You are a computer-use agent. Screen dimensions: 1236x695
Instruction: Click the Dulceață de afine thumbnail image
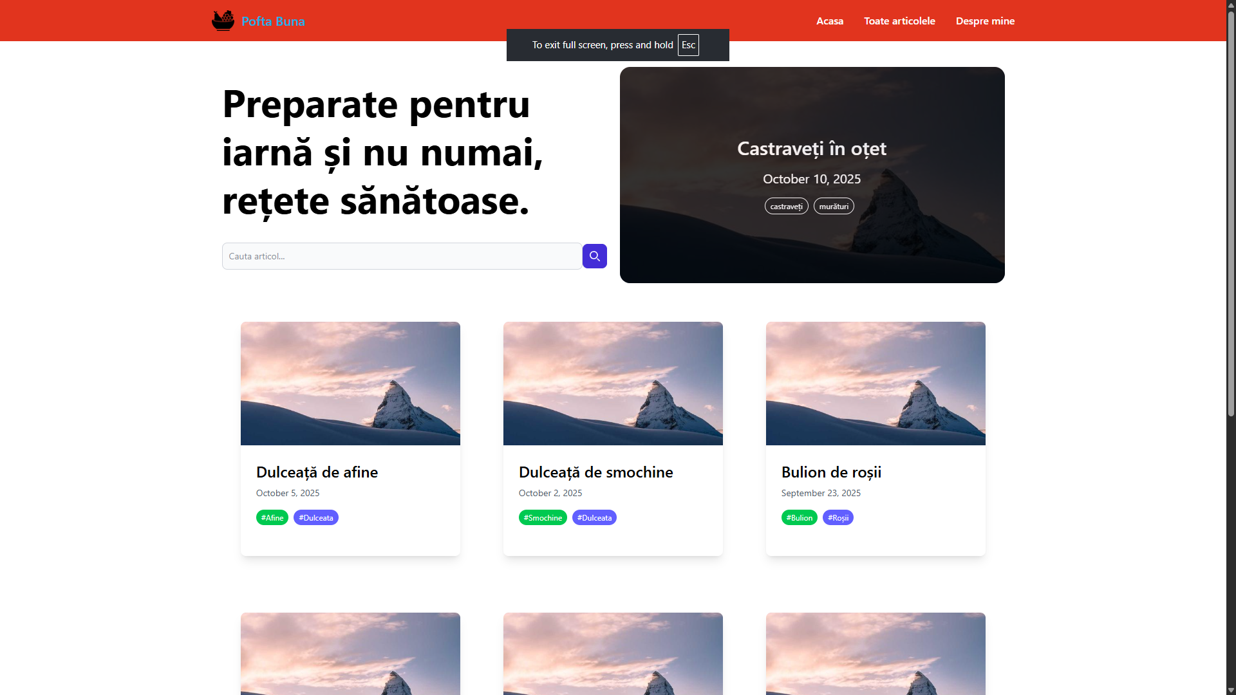(350, 384)
